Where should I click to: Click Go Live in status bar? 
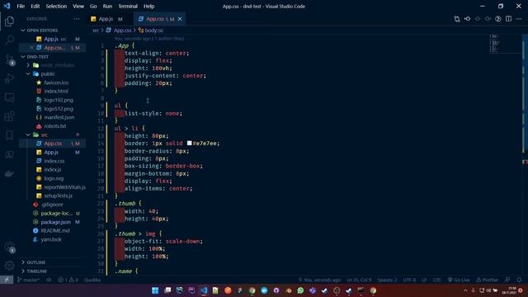click(x=459, y=280)
